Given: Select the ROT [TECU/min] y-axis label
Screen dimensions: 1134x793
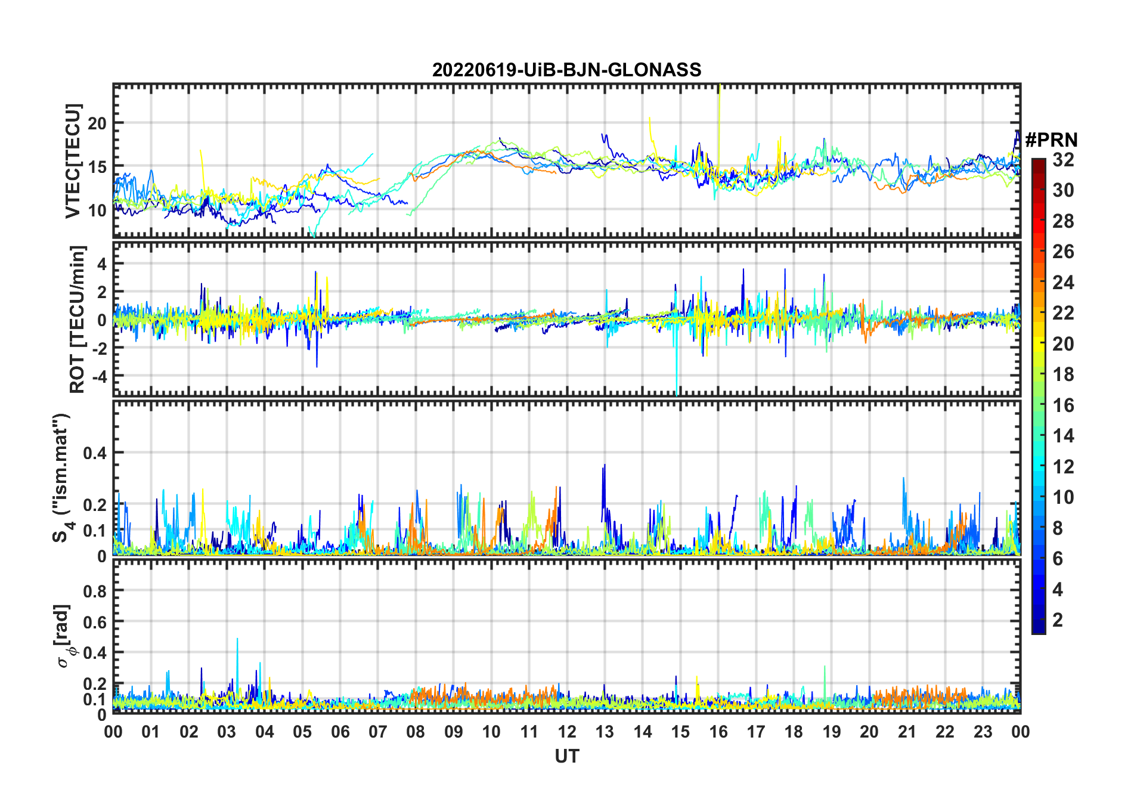Looking at the screenshot, I should [x=78, y=319].
